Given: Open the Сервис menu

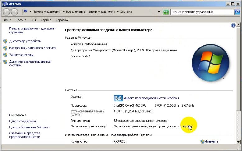Looking at the screenshot, I should (x=46, y=20).
